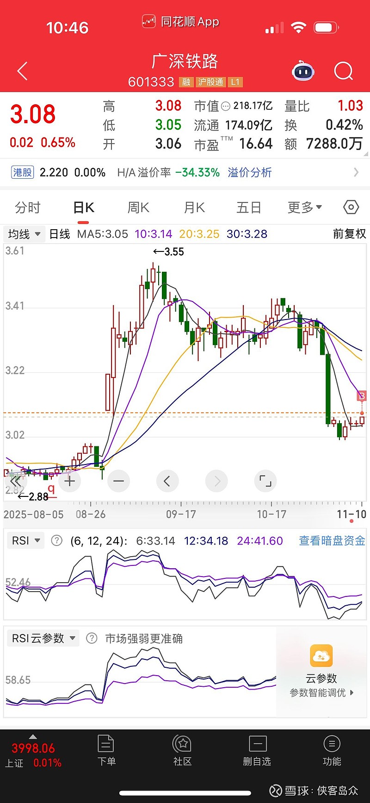Switch to the 周K tab

coord(138,207)
